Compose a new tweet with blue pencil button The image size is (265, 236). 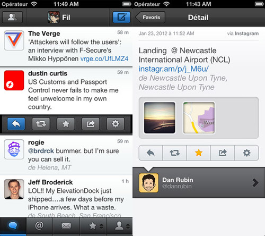coord(121,17)
